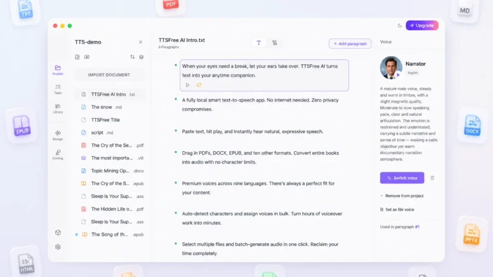This screenshot has width=493, height=277.
Task: Open settings gear in sidebar
Action: coord(58,247)
